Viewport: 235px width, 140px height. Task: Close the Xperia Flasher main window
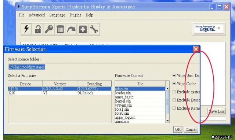tap(227, 7)
